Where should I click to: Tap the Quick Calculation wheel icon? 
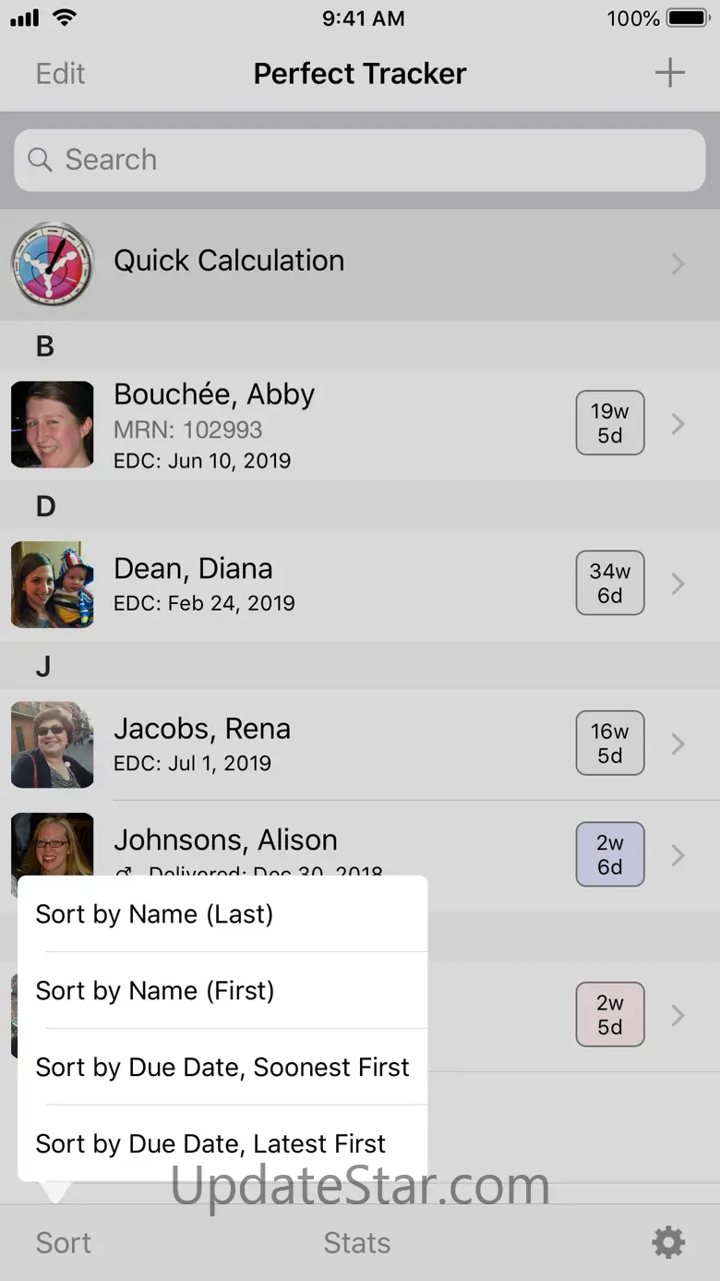tap(53, 263)
